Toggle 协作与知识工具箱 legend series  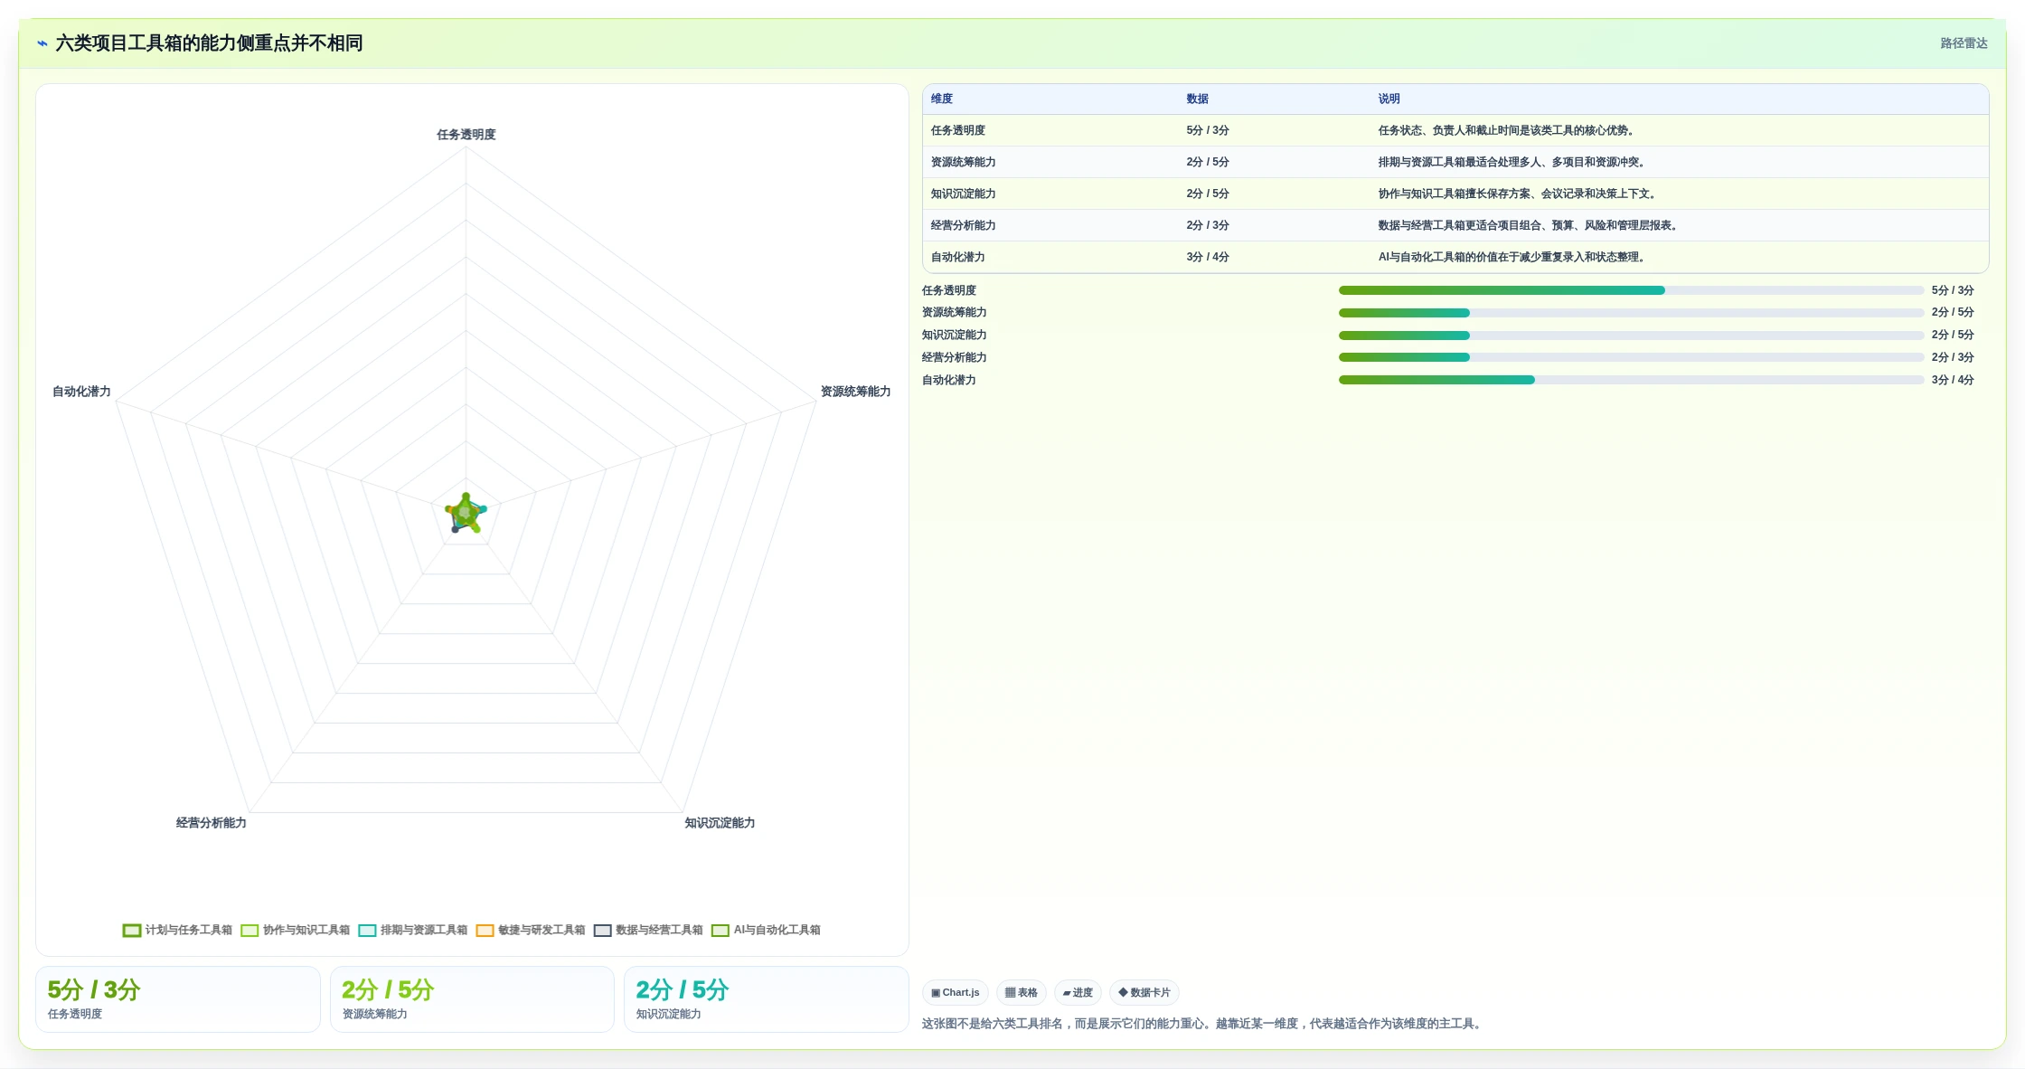pos(295,930)
